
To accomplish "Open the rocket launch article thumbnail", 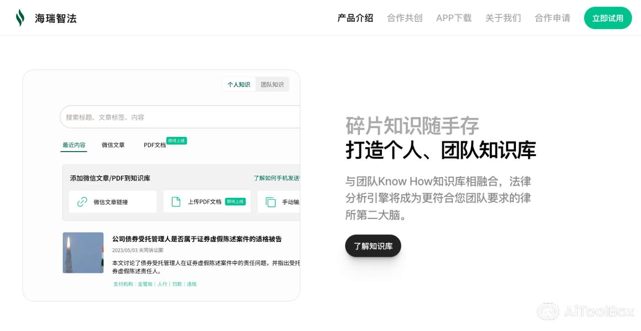I will 83,253.
